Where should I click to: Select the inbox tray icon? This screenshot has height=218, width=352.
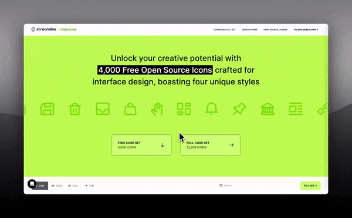click(103, 109)
